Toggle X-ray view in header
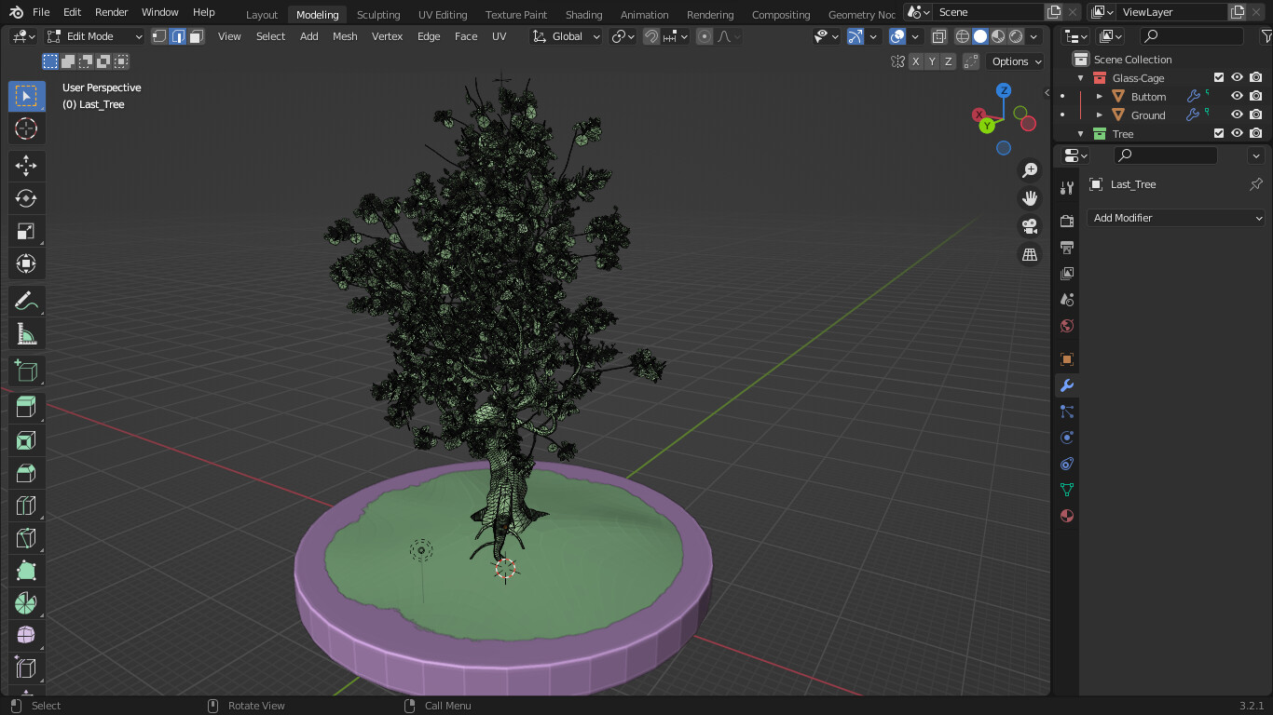 (938, 36)
